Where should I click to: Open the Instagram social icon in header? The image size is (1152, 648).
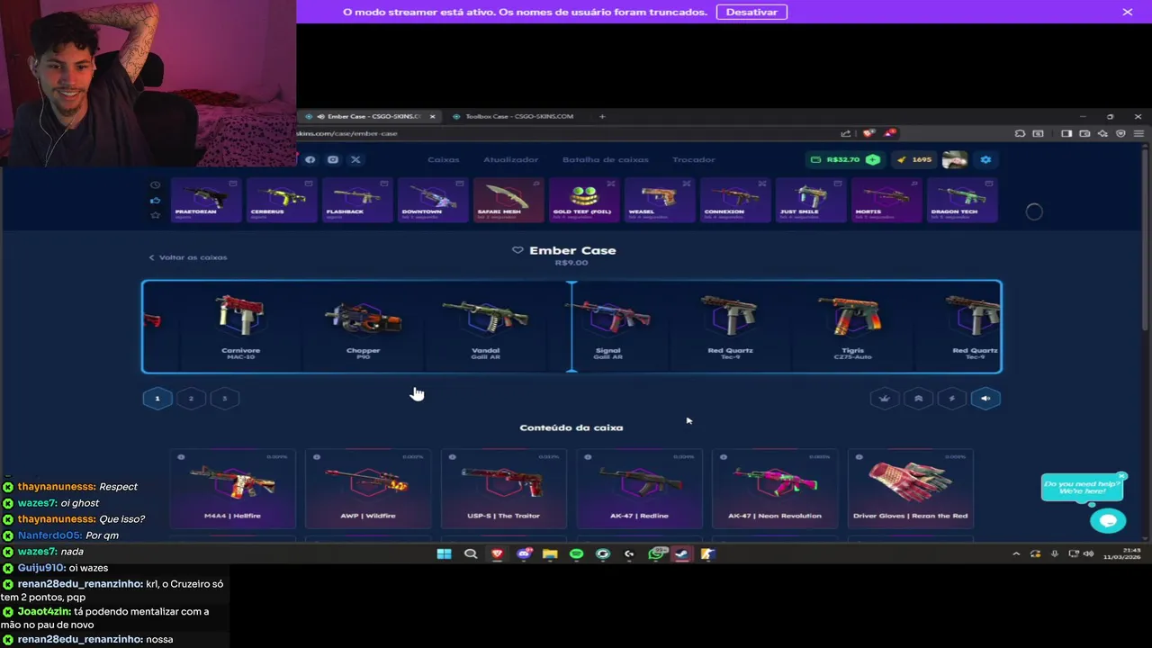(x=333, y=159)
